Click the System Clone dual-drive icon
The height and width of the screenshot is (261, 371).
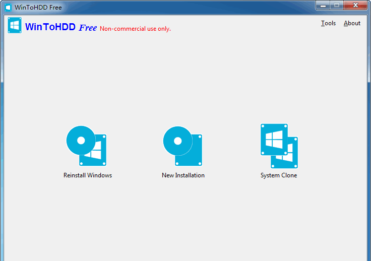point(279,146)
